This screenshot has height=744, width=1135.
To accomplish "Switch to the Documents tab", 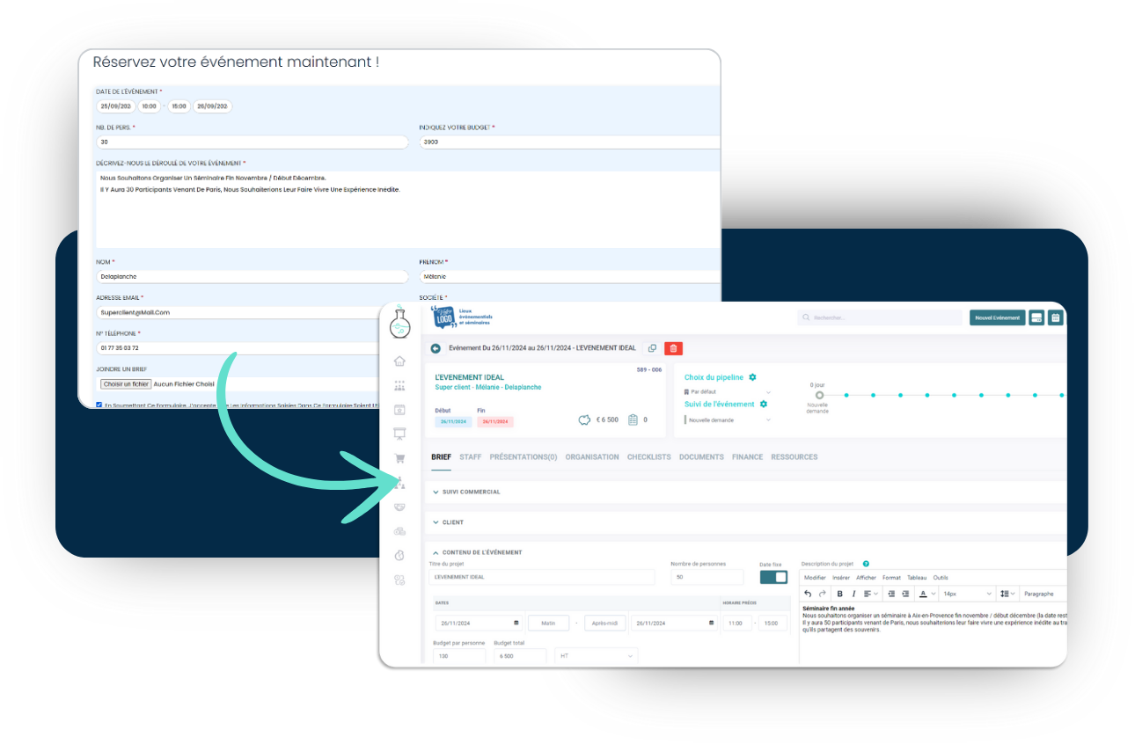I will pyautogui.click(x=701, y=457).
